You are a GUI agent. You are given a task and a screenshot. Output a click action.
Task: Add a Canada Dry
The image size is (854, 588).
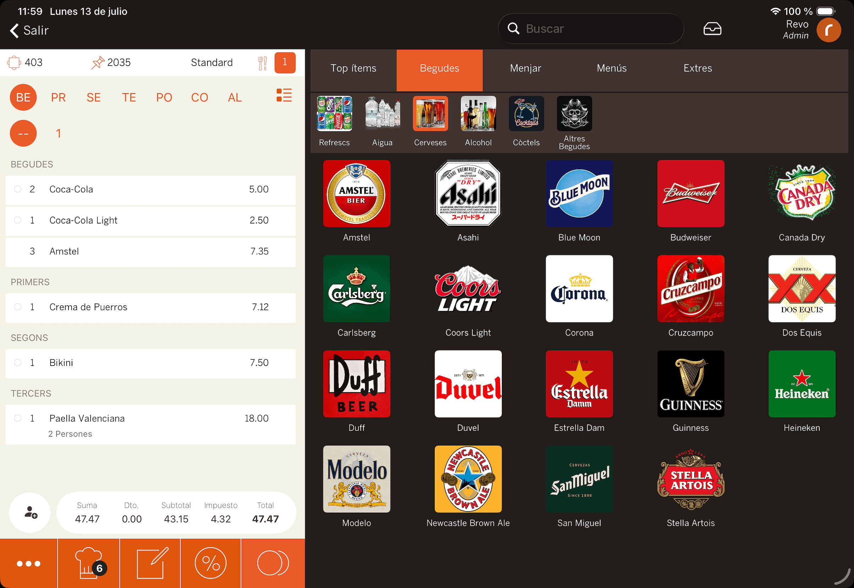[802, 201]
